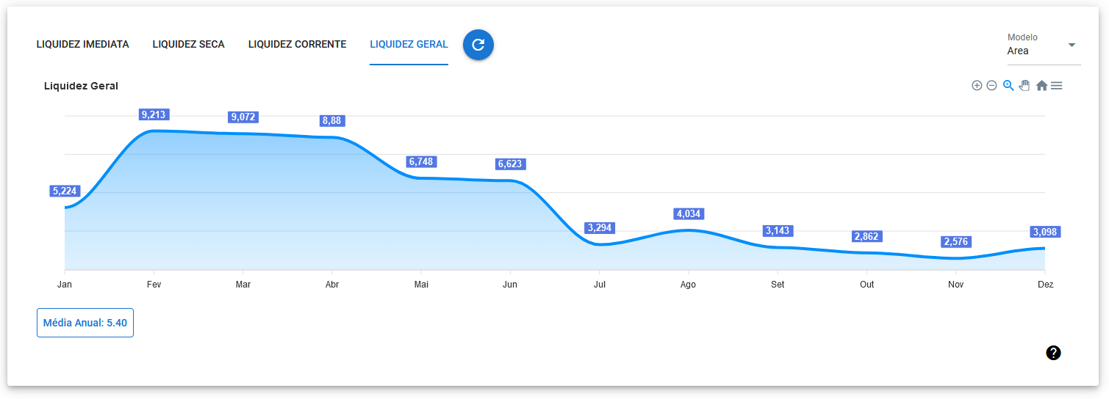Click the Modelo dropdown arrow
1109x399 pixels.
click(1072, 45)
